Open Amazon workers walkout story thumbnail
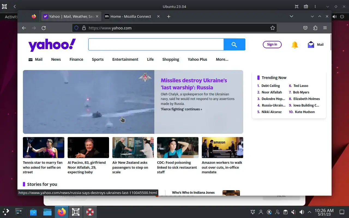This screenshot has width=349, height=218. [x=222, y=147]
